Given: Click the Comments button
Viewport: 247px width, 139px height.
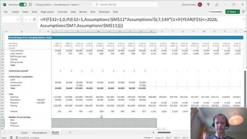Looking at the screenshot, I should point(215,12).
